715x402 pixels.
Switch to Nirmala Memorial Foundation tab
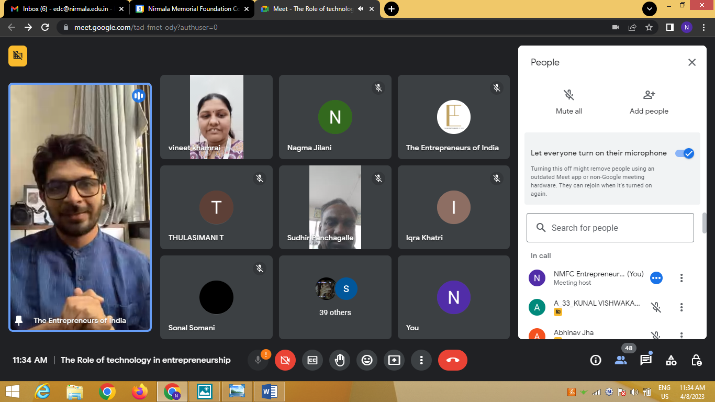pos(191,9)
